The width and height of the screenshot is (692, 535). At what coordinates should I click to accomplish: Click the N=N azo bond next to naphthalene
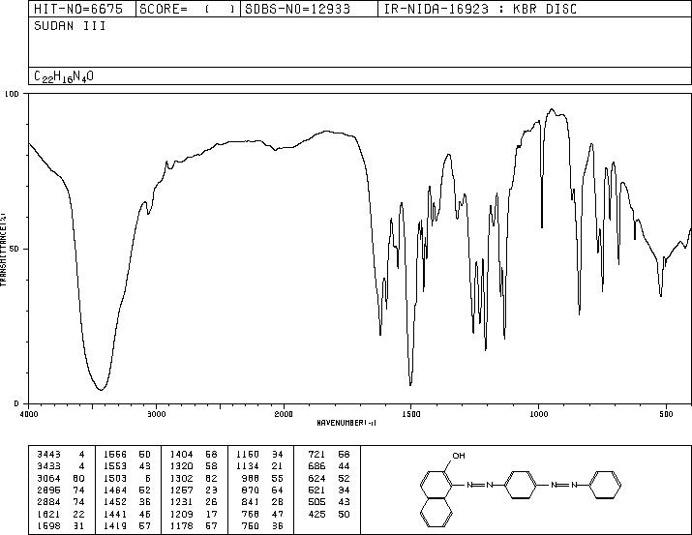(x=479, y=485)
